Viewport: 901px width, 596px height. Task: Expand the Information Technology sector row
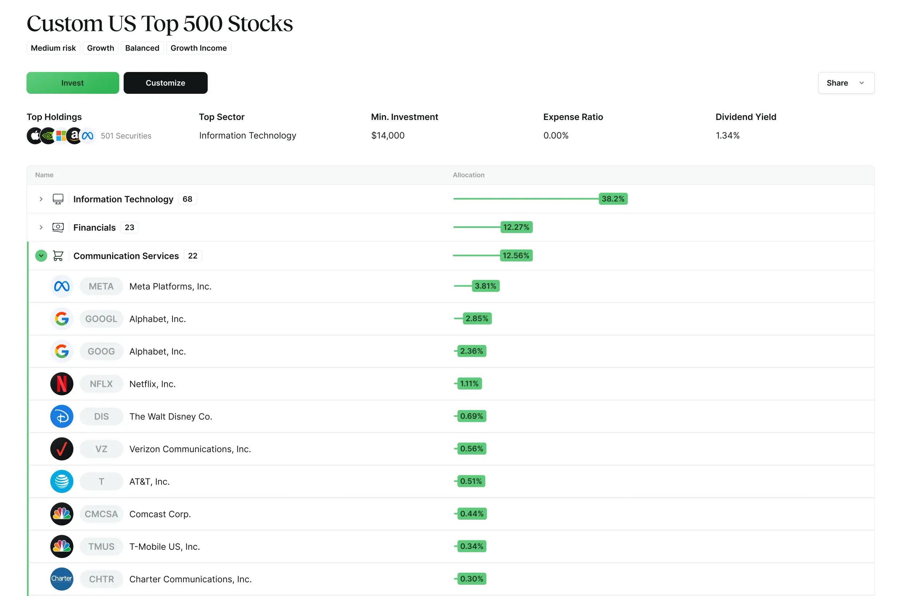[41, 199]
